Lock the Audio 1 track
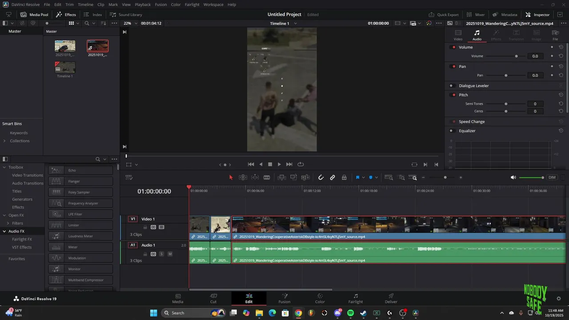 [145, 254]
